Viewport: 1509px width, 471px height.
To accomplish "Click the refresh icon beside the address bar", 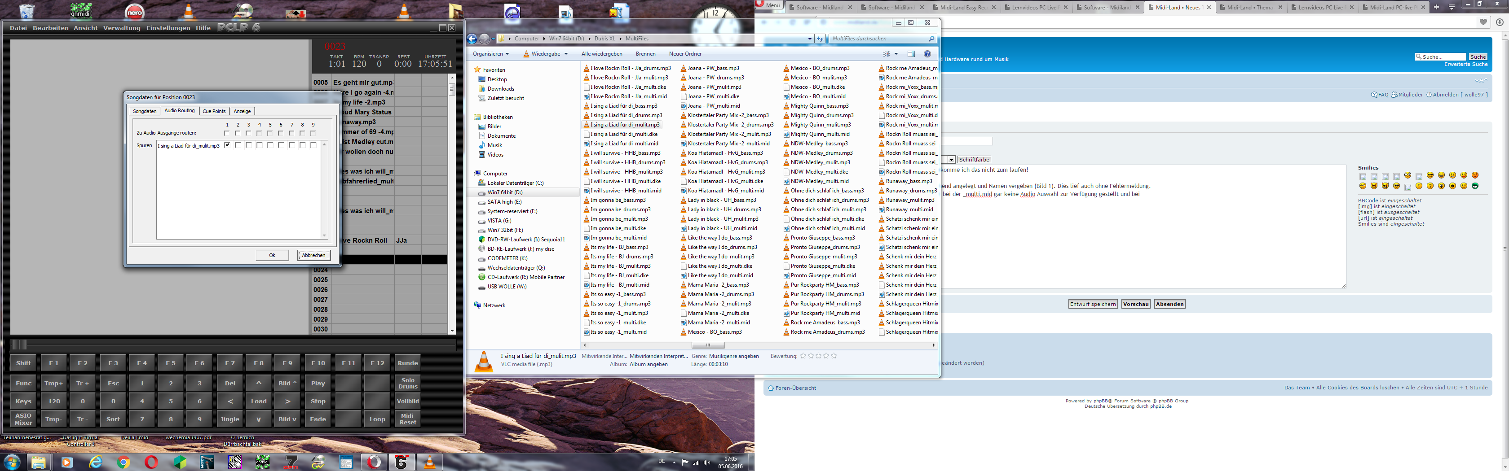I will click(820, 39).
